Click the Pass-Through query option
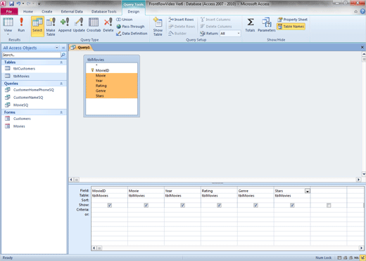 click(130, 27)
